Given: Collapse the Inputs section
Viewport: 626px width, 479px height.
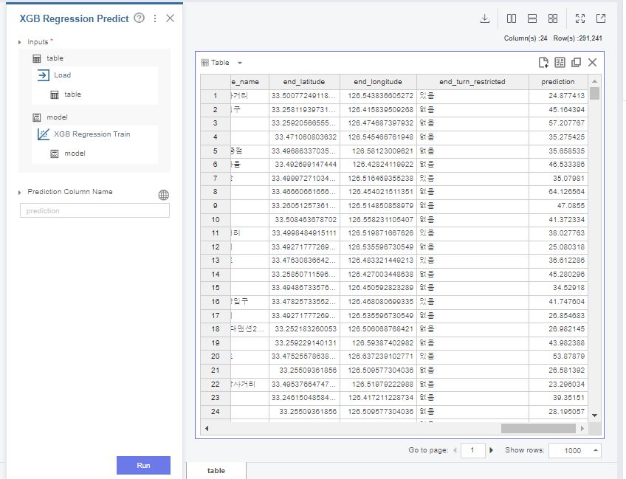Looking at the screenshot, I should (x=19, y=42).
